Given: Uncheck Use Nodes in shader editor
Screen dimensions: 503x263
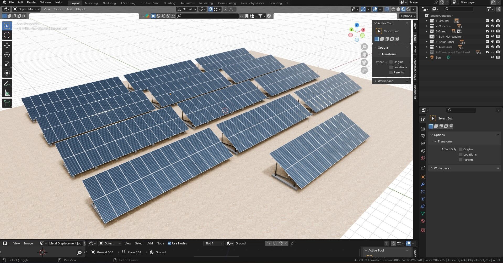Looking at the screenshot, I should (169, 243).
